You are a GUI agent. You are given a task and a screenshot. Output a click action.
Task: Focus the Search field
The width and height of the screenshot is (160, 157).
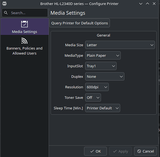[25, 13]
